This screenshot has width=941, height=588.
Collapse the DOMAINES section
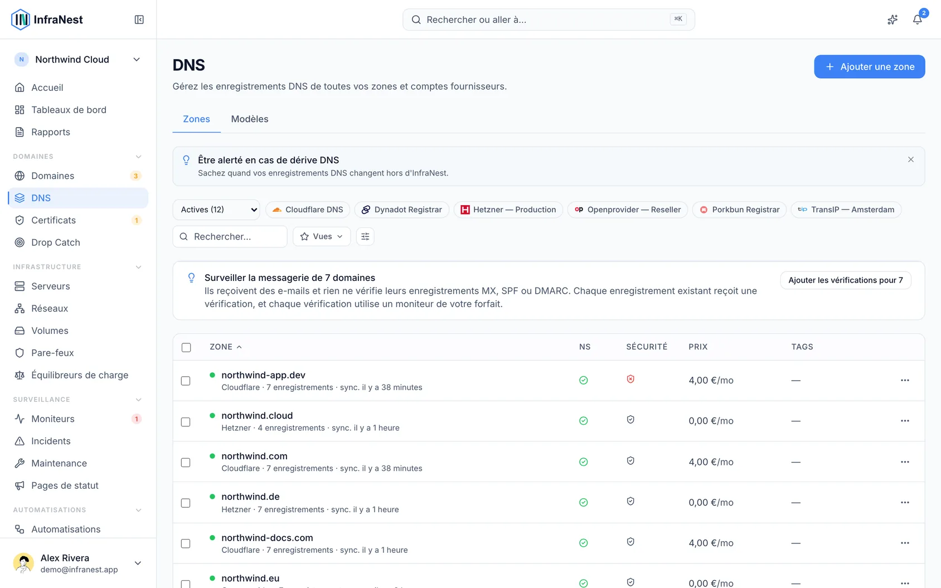click(x=138, y=157)
